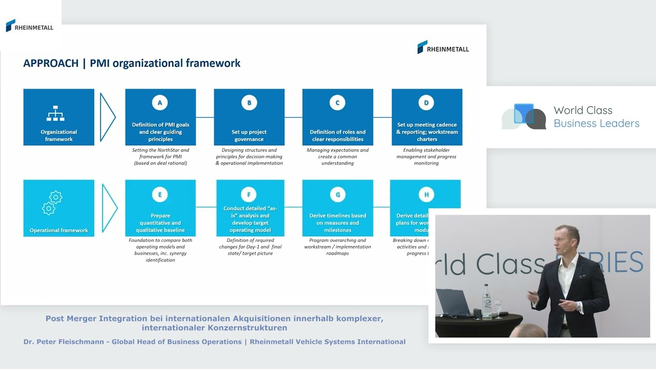Image resolution: width=656 pixels, height=369 pixels.
Task: Click 'Prepare quantitative and qualitative baseline' box
Action: (x=160, y=208)
